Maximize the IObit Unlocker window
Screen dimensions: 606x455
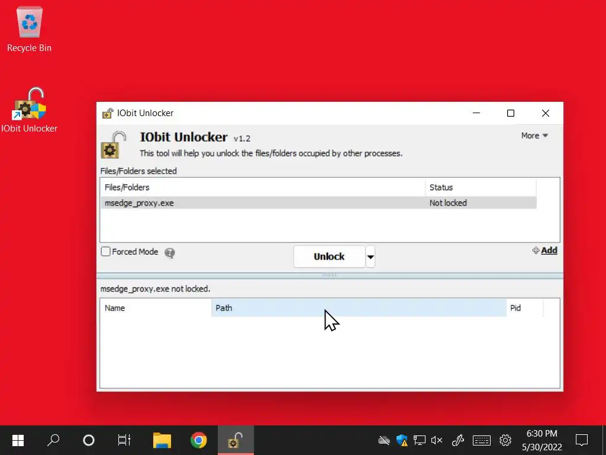511,113
